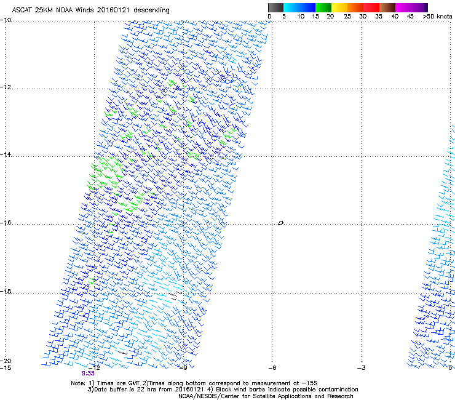This screenshot has width=455, height=400.
Task: Click the longitude label '-6'
Action: point(272,368)
